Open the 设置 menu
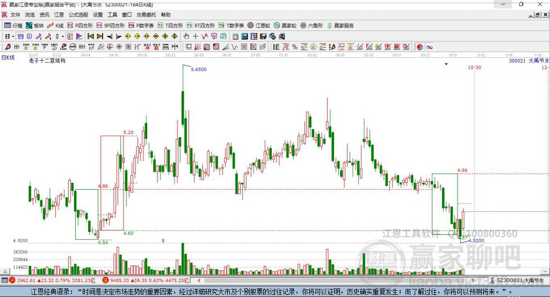This screenshot has width=550, height=297. 98,14
